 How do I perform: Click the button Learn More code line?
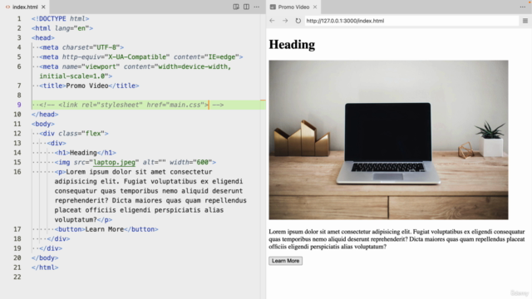click(x=106, y=229)
